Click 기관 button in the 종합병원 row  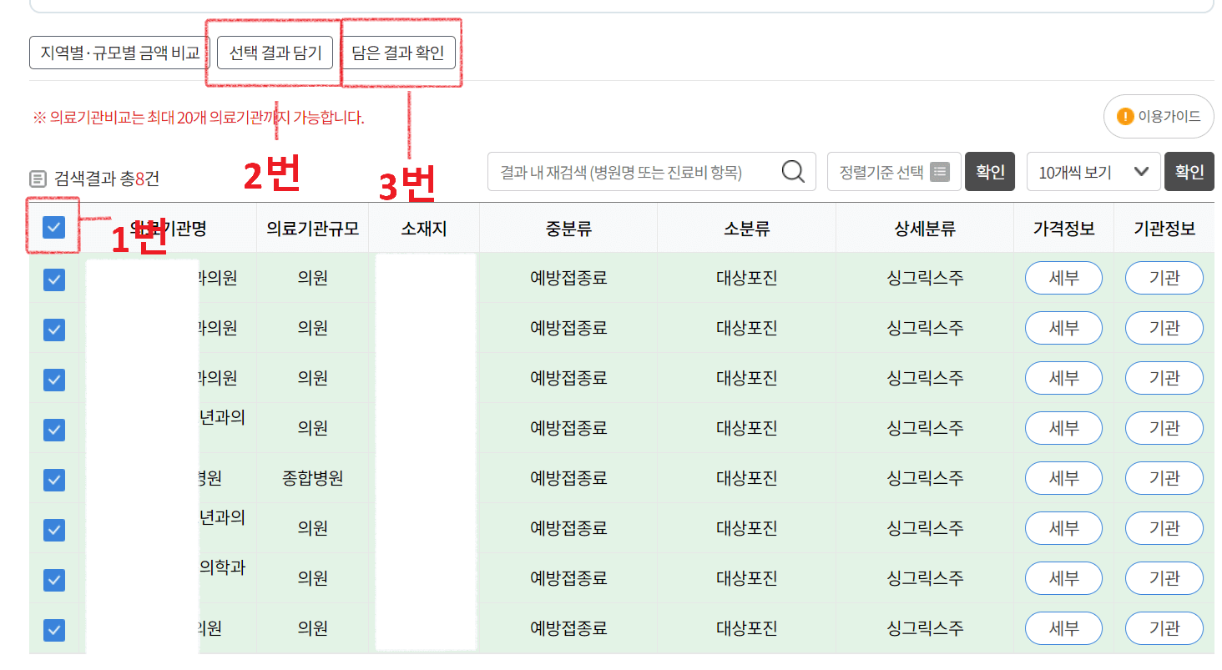pyautogui.click(x=1164, y=480)
